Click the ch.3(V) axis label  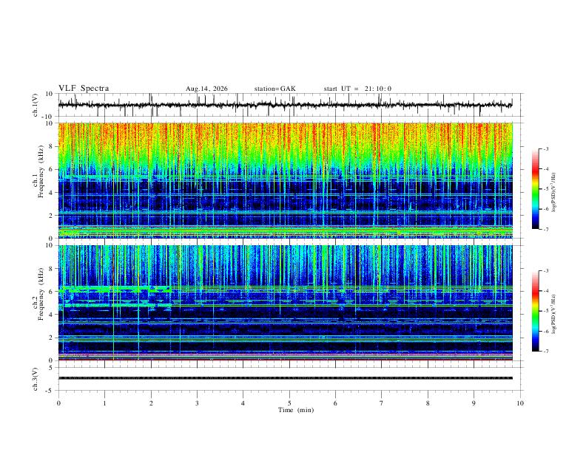point(36,379)
